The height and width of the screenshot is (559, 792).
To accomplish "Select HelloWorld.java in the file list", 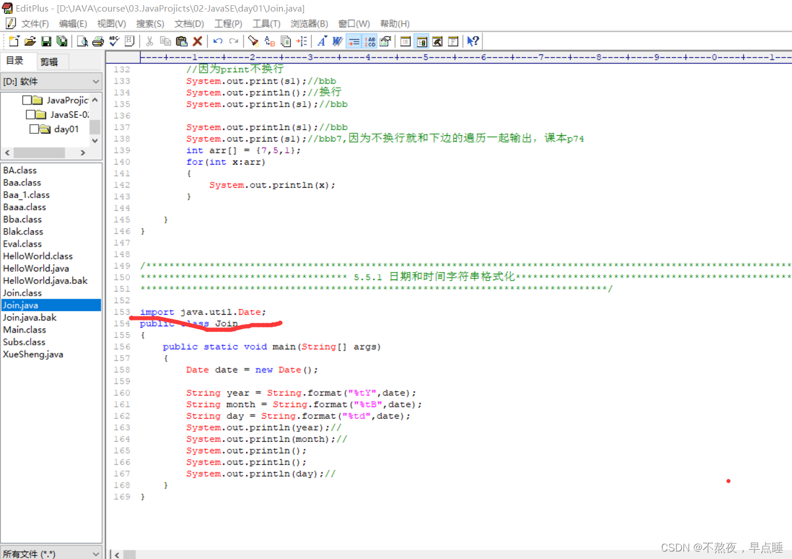I will click(36, 269).
